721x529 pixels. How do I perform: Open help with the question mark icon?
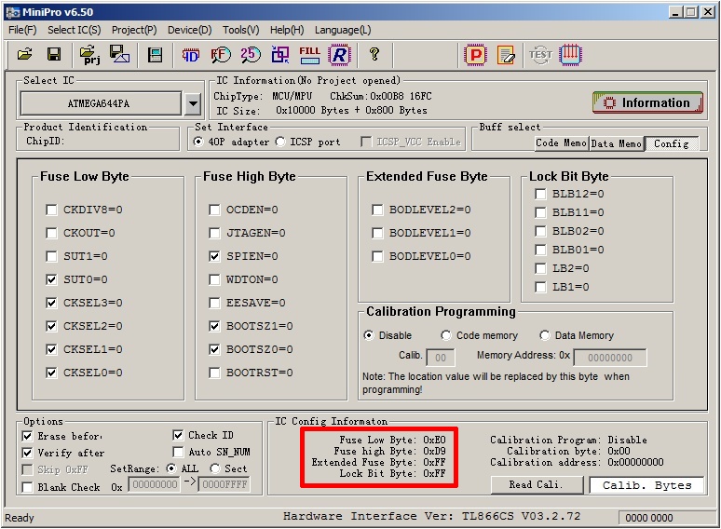(x=374, y=55)
